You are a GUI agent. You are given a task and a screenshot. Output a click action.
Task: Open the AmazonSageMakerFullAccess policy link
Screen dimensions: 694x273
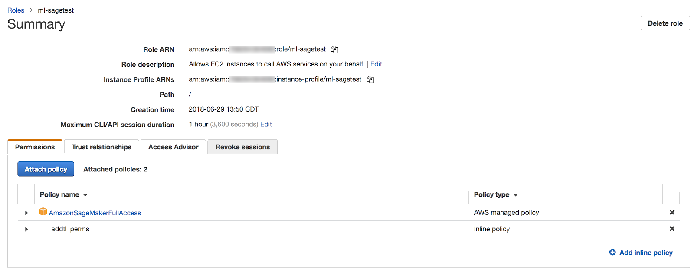(x=95, y=213)
